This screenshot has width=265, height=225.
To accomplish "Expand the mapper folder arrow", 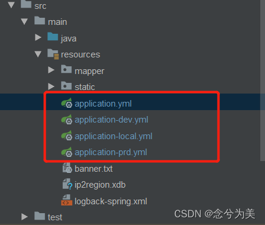I will [51, 70].
